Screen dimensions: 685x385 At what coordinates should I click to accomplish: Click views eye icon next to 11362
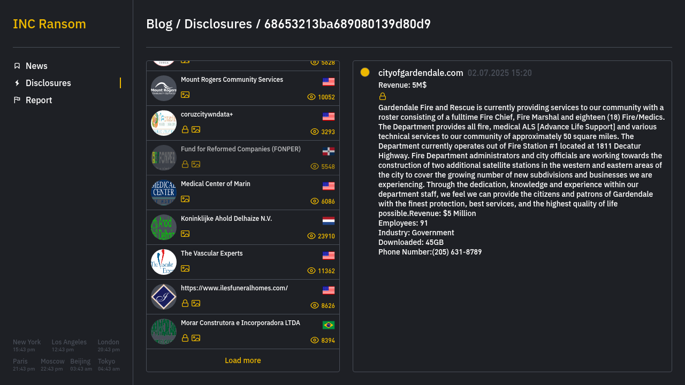(311, 271)
